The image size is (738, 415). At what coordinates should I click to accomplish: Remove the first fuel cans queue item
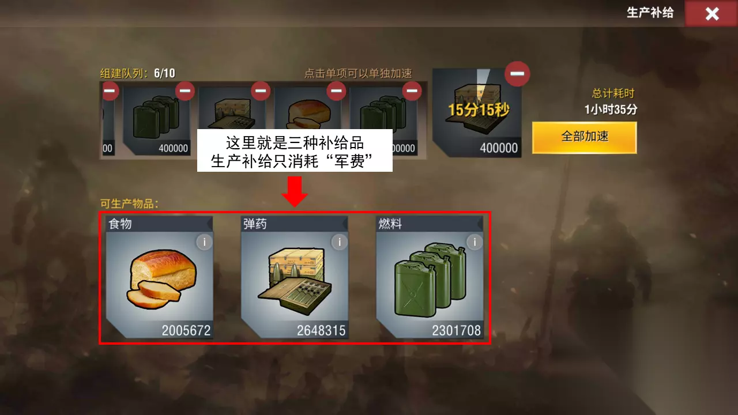tap(185, 91)
